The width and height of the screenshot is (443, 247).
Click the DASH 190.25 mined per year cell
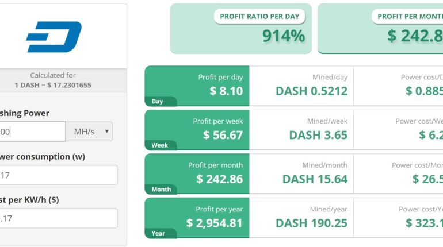(x=301, y=218)
